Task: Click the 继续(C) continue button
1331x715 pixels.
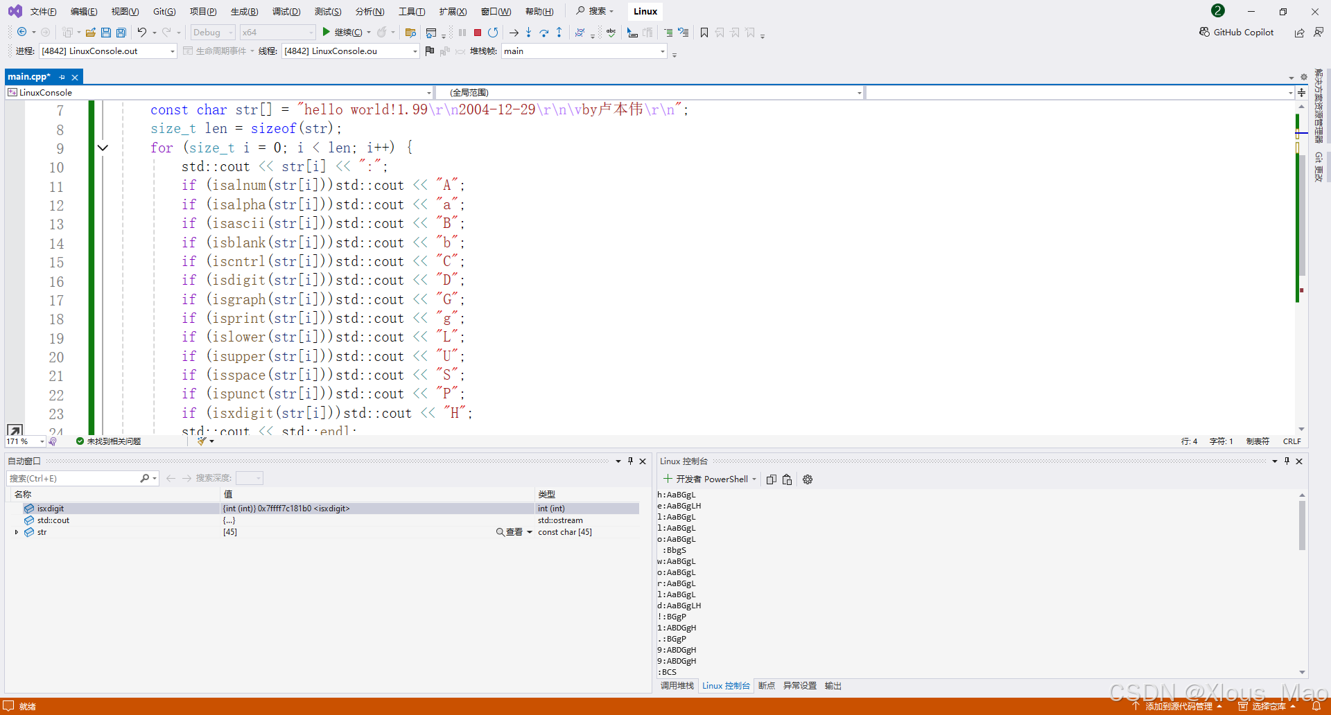Action: tap(344, 32)
